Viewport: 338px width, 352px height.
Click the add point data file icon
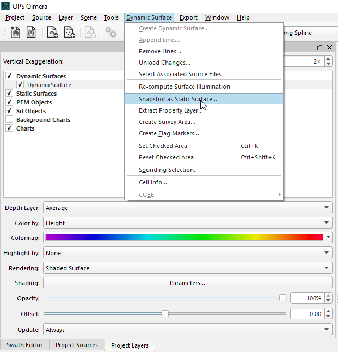(70, 33)
